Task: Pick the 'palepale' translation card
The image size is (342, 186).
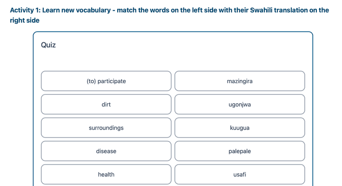Action: point(240,151)
